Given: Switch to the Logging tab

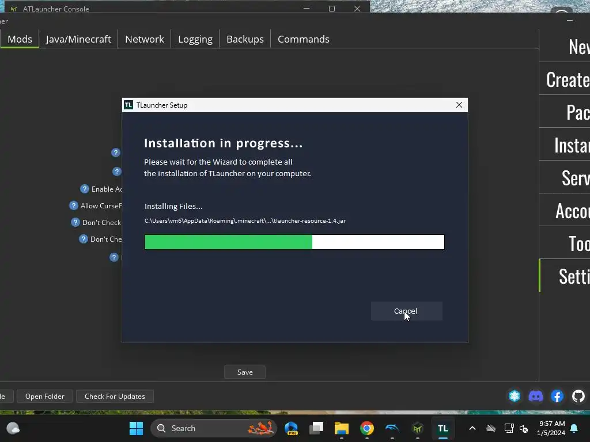Looking at the screenshot, I should coord(195,39).
